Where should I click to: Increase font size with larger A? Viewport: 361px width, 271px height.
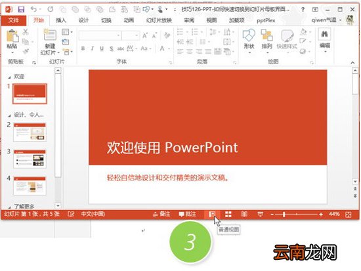145,35
